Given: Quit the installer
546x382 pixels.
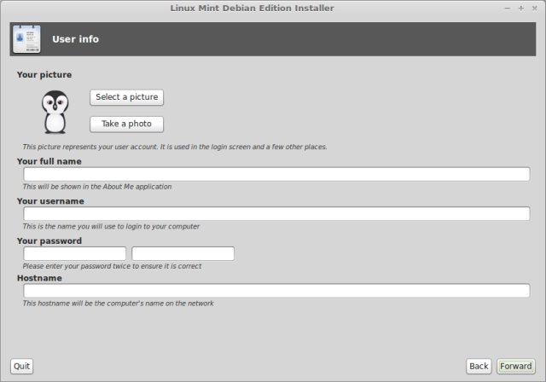Looking at the screenshot, I should click(x=22, y=367).
